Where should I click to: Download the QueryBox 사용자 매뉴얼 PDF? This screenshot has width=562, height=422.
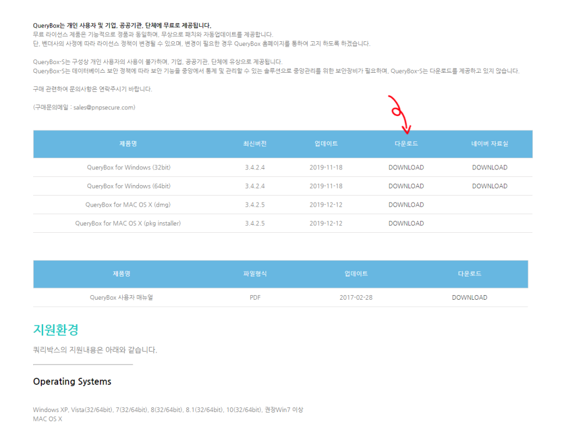click(469, 297)
